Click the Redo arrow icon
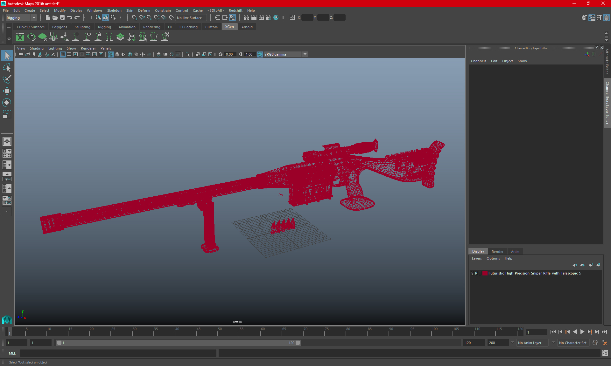 coord(77,18)
